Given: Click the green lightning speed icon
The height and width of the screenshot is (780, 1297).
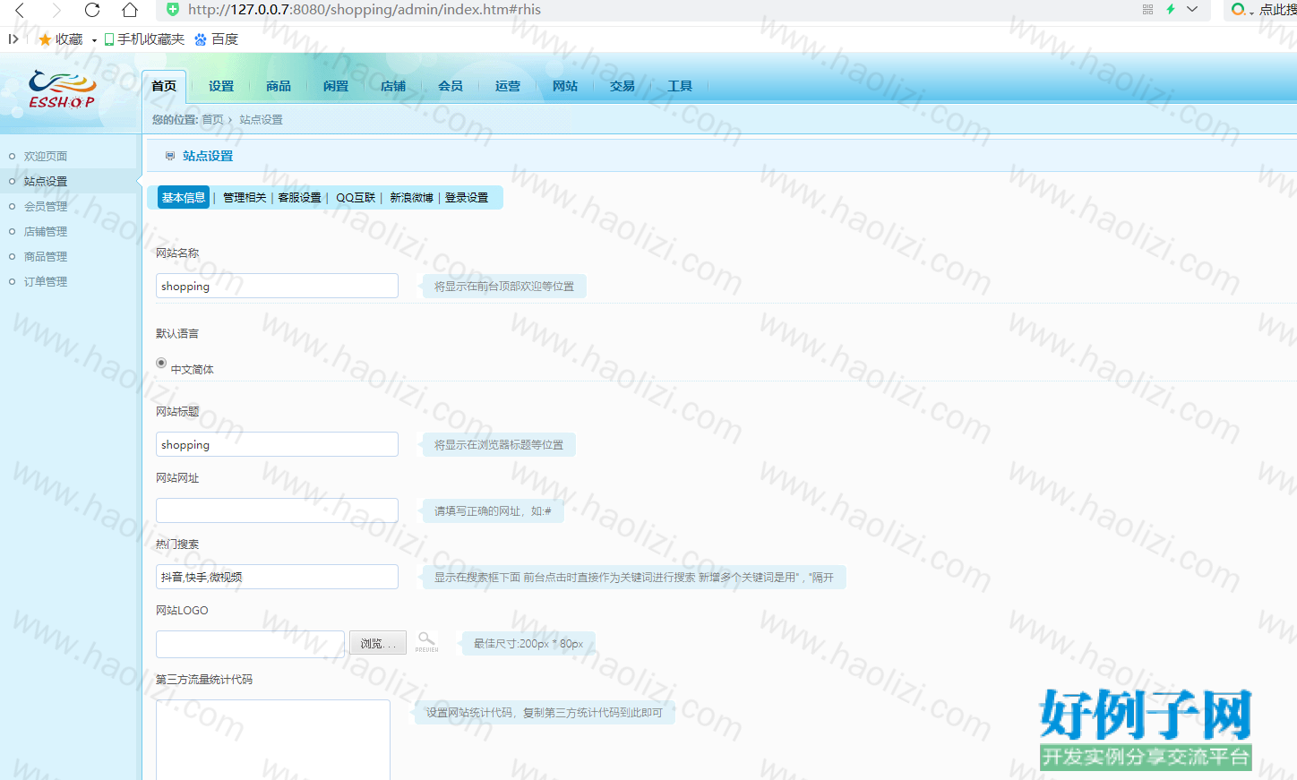Looking at the screenshot, I should click(x=1171, y=9).
